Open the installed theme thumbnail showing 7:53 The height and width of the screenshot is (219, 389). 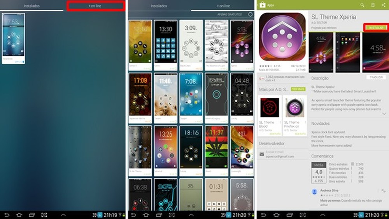tap(13, 39)
